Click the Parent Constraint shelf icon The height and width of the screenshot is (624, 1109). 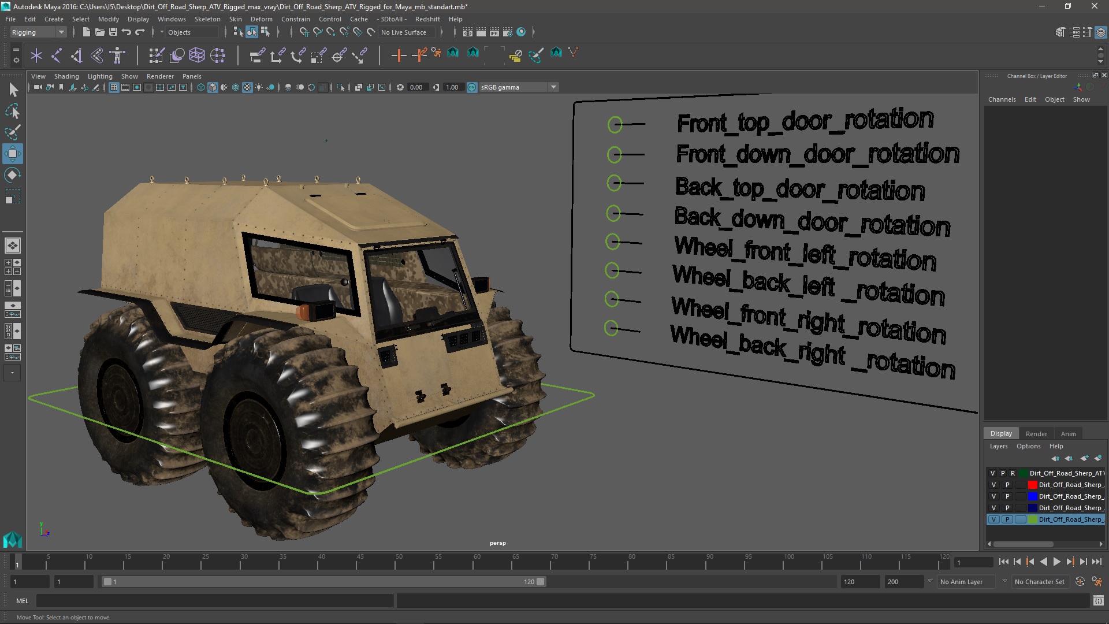pyautogui.click(x=258, y=55)
